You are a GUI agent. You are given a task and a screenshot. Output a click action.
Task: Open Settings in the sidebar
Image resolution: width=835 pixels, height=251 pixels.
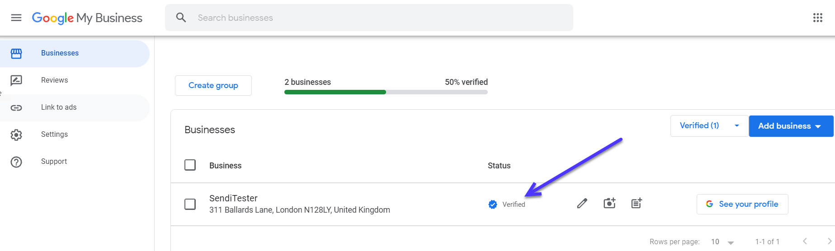click(x=75, y=135)
